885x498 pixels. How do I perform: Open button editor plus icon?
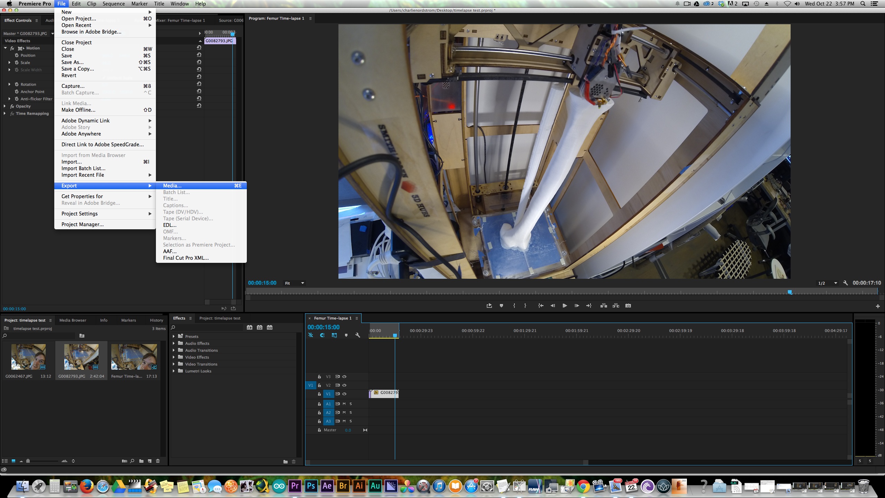[x=878, y=306]
